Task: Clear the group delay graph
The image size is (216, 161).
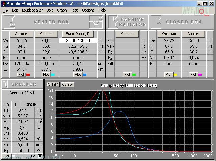Action: click(x=53, y=84)
